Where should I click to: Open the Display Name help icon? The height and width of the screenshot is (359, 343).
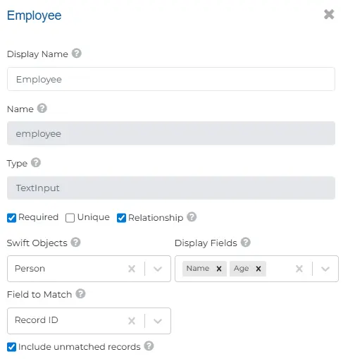(77, 54)
